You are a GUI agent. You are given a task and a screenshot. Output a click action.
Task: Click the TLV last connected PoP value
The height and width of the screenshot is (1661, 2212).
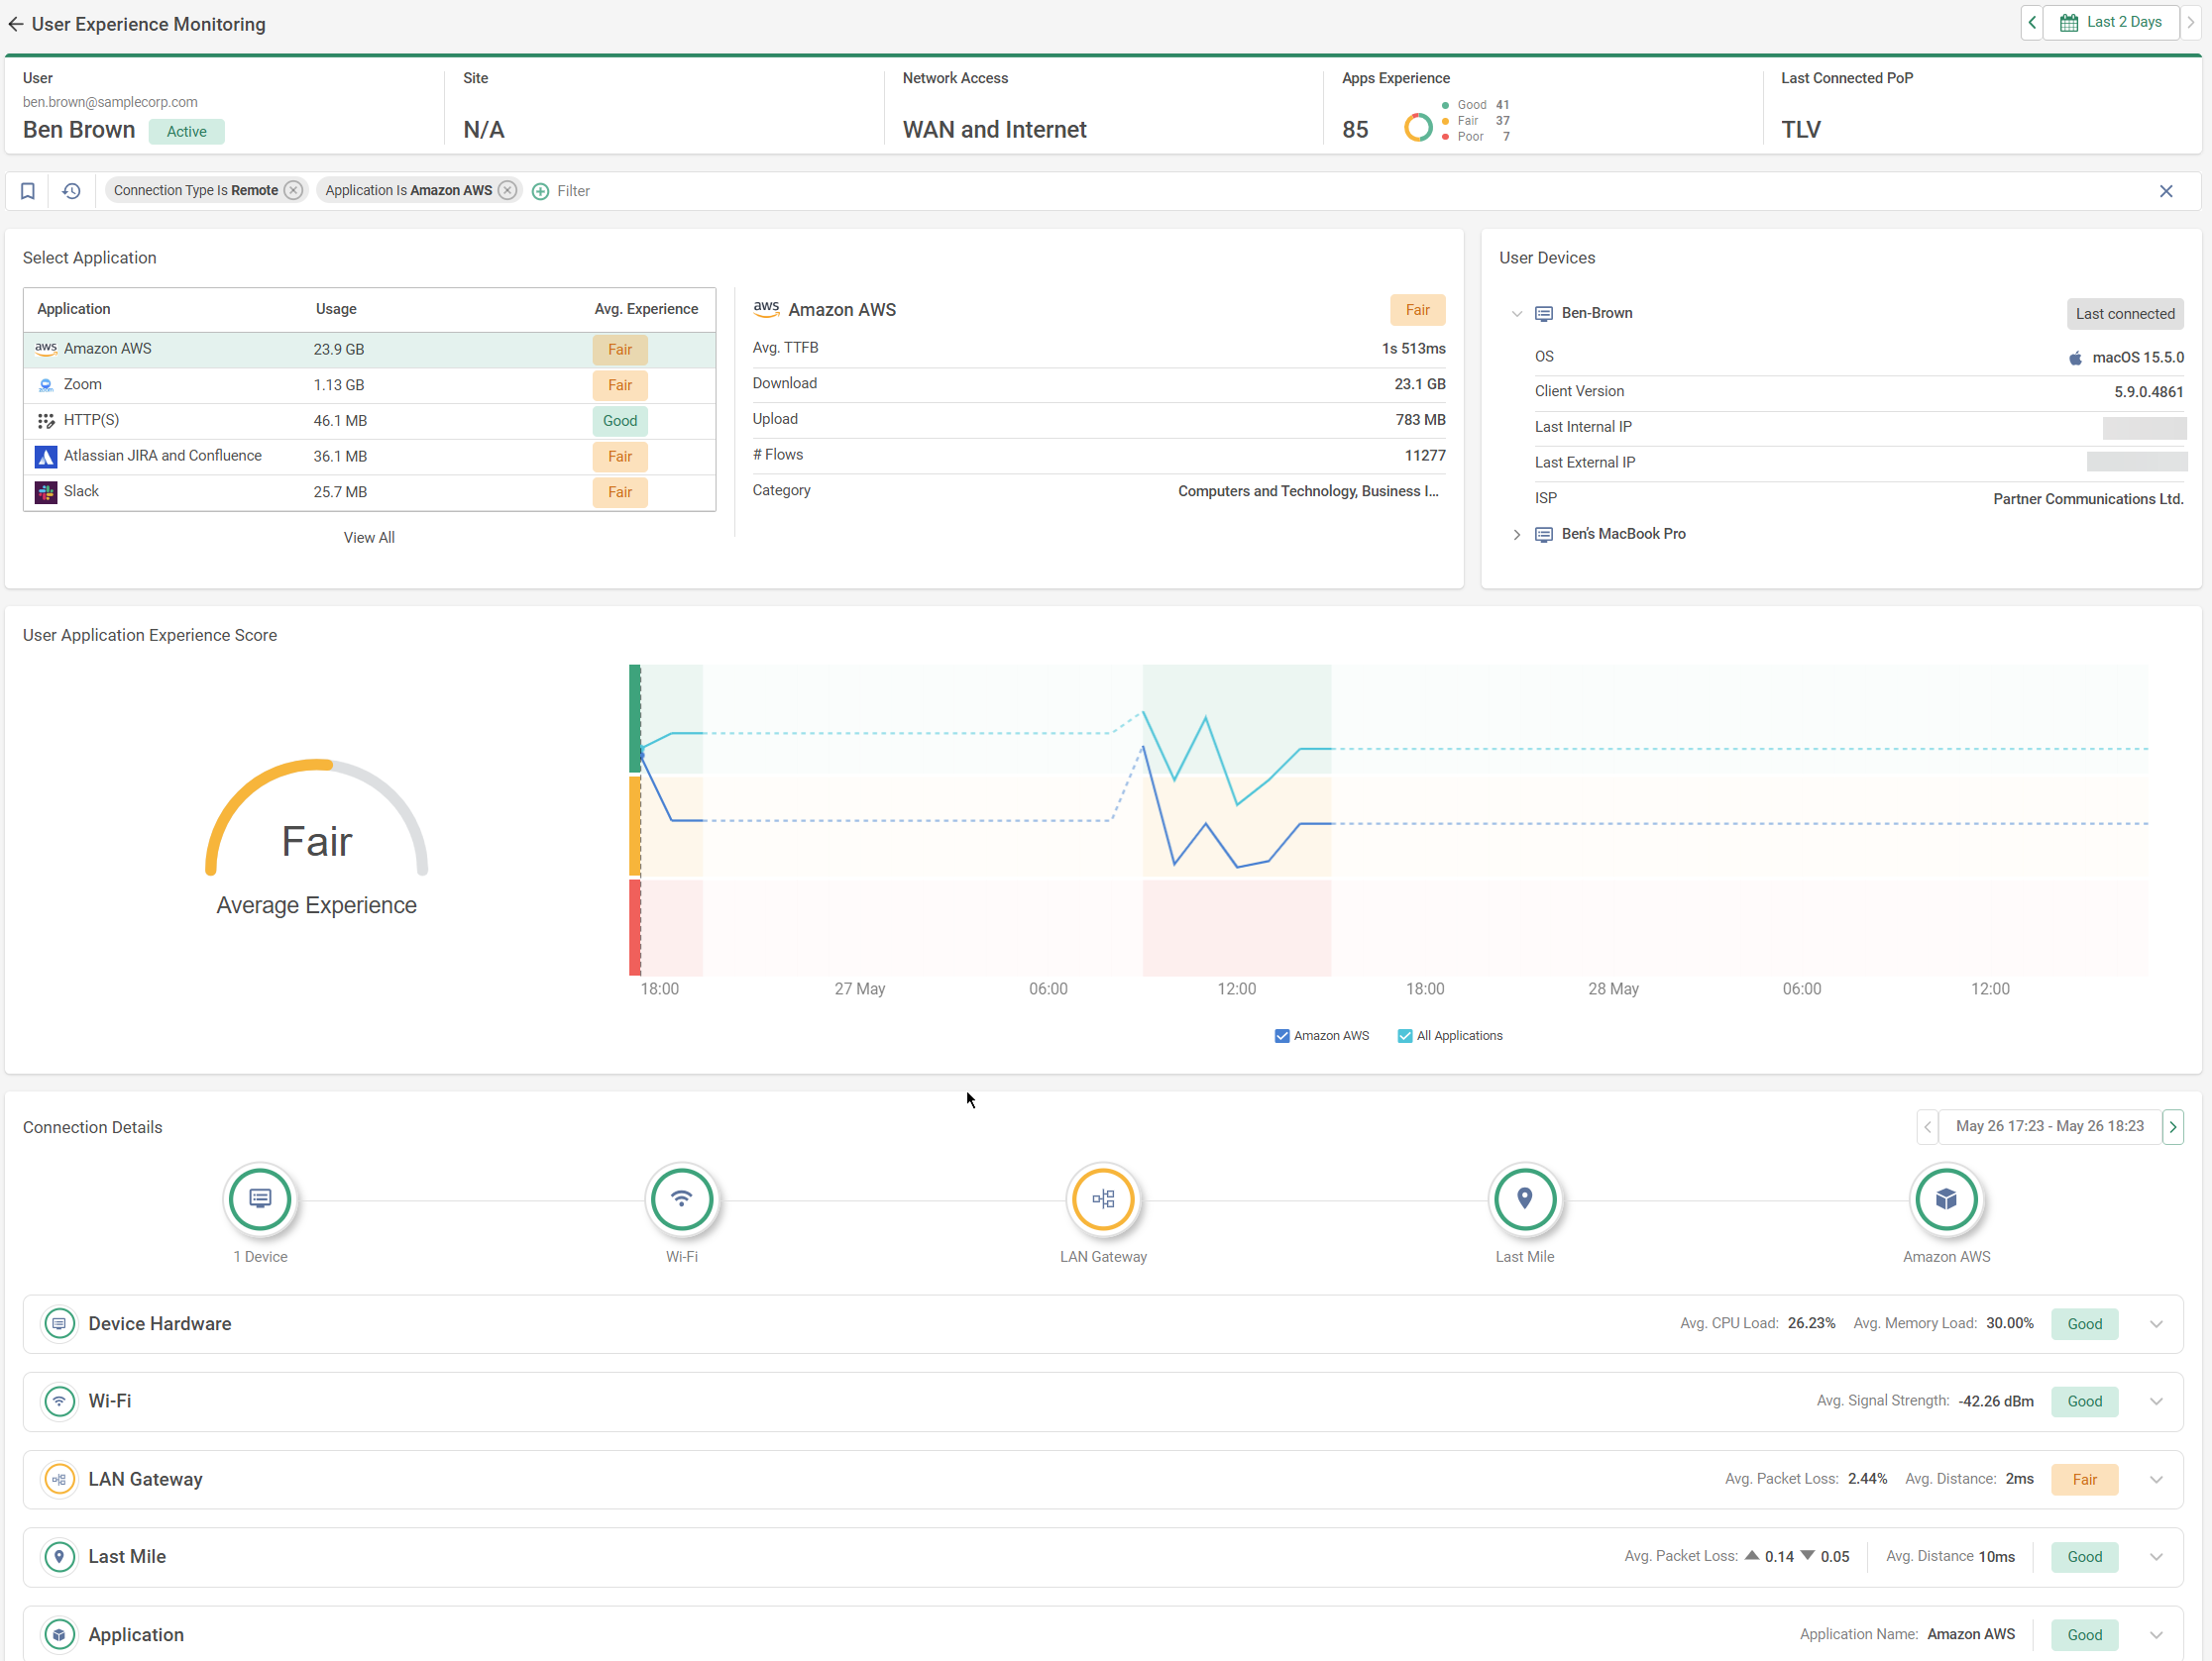click(x=1801, y=130)
